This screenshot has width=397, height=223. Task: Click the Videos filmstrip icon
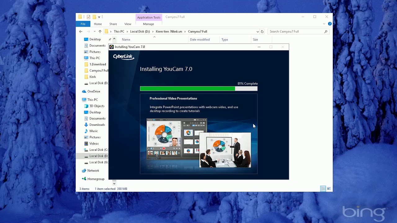click(86, 143)
